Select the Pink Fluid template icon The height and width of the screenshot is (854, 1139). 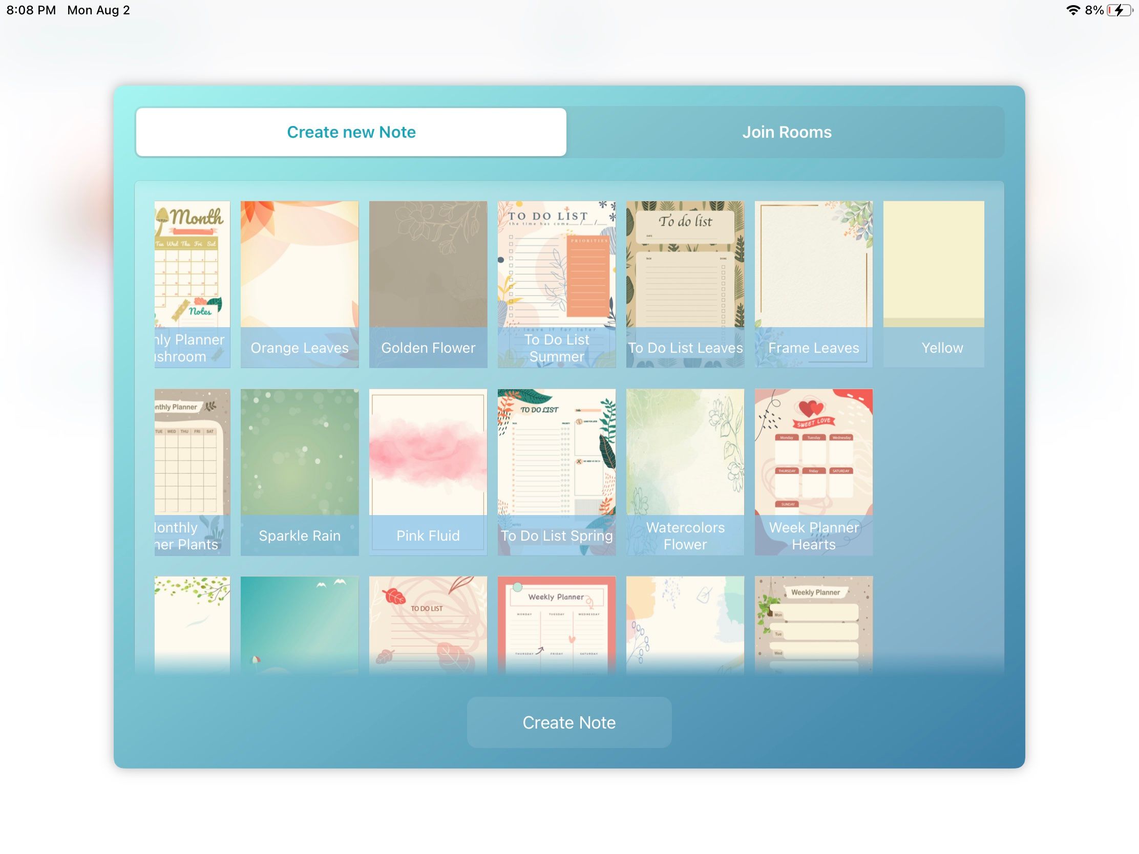coord(428,471)
